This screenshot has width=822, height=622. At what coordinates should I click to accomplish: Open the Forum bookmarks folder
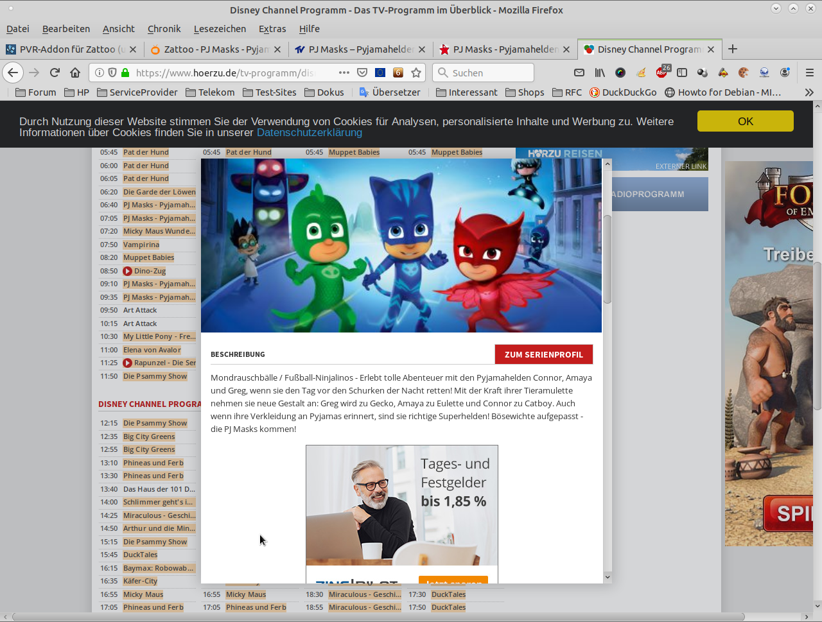coord(36,92)
